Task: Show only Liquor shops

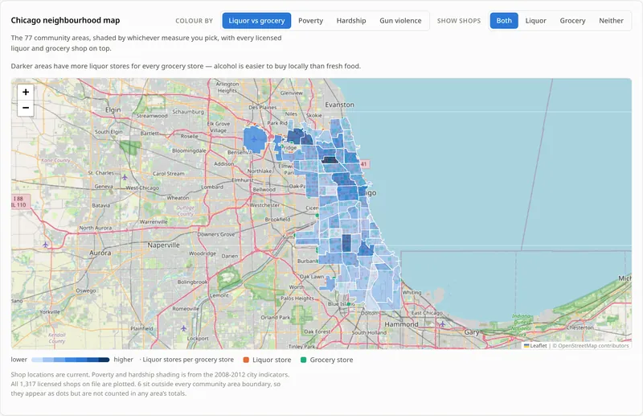Action: [535, 21]
